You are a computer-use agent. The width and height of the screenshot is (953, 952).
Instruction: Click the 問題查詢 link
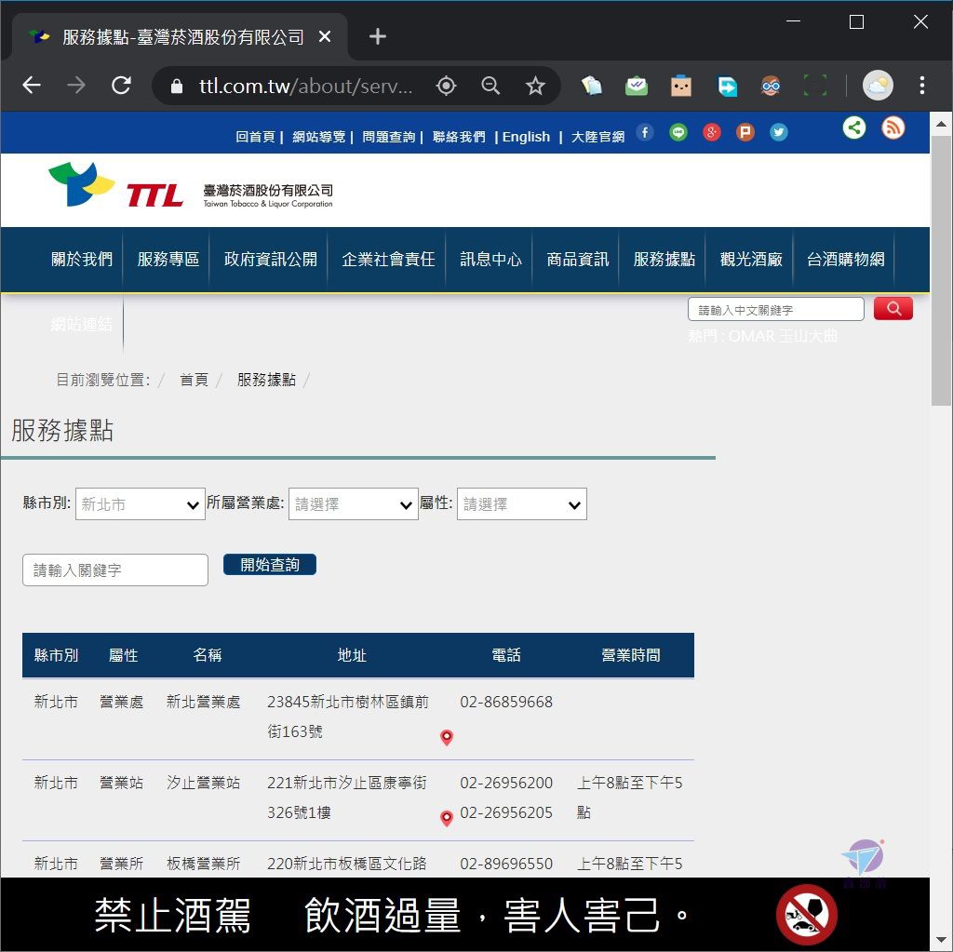tap(388, 137)
